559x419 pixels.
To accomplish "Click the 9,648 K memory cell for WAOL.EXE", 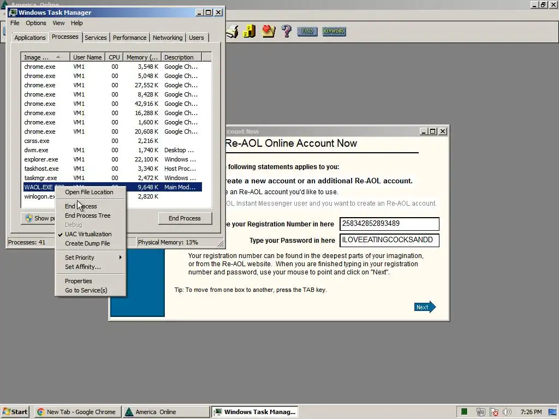I will [x=147, y=187].
